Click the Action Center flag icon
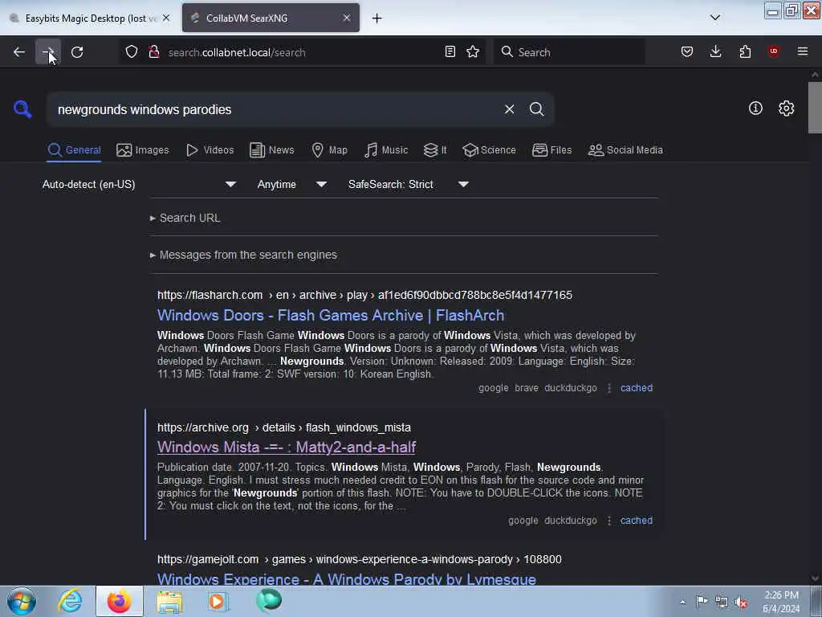This screenshot has width=822, height=617. tap(702, 602)
